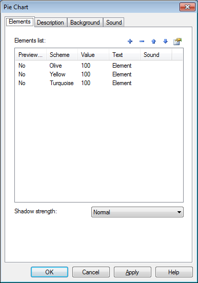Click the value 100 in the Olive row
198x283 pixels.
tap(86, 66)
